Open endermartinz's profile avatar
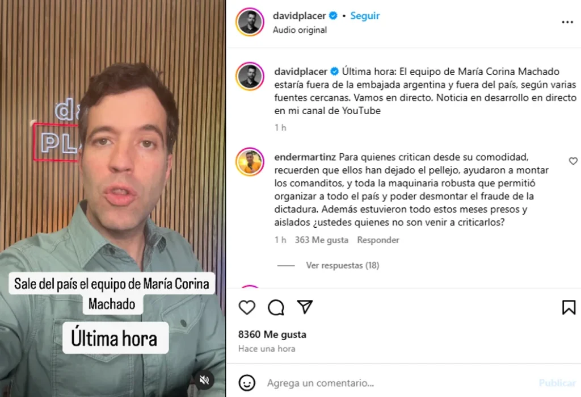 pyautogui.click(x=250, y=162)
